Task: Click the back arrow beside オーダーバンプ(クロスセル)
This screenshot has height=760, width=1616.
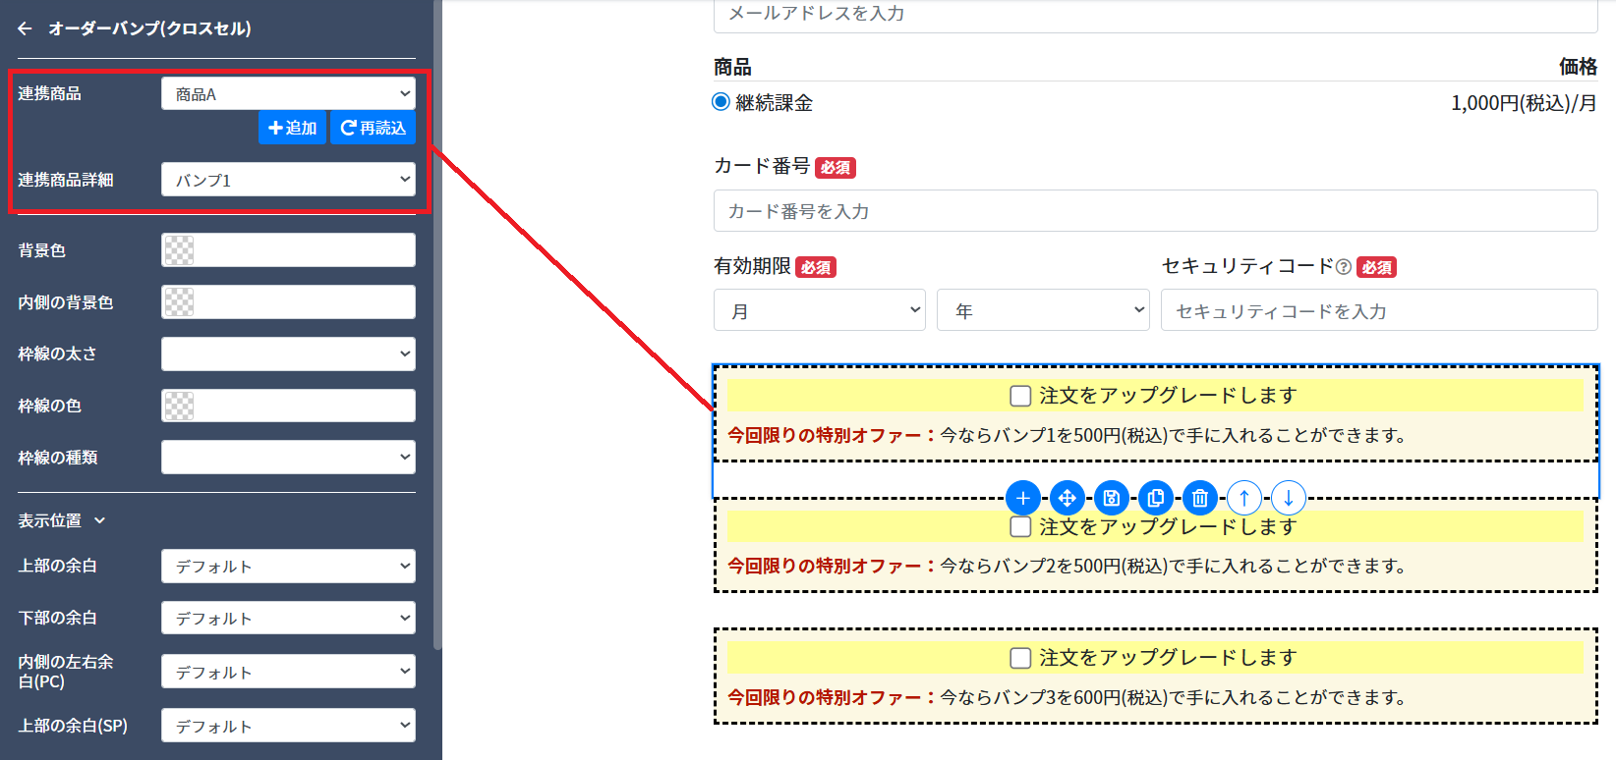Action: click(x=25, y=28)
